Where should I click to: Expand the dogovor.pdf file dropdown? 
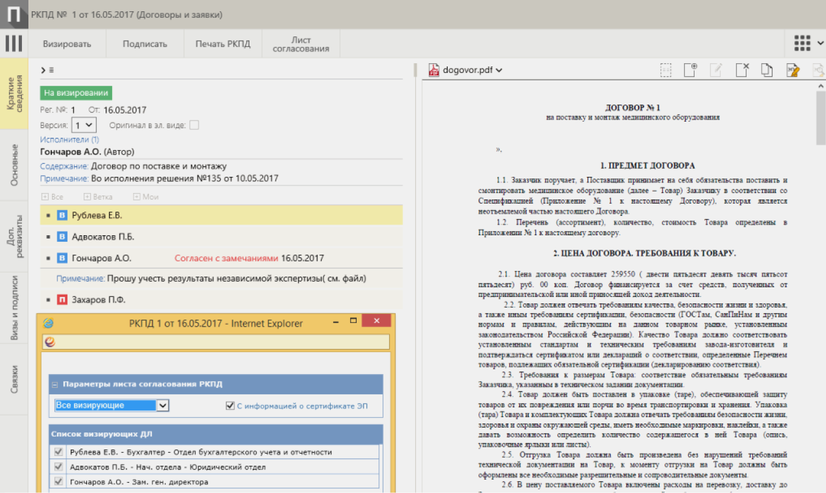tap(499, 70)
